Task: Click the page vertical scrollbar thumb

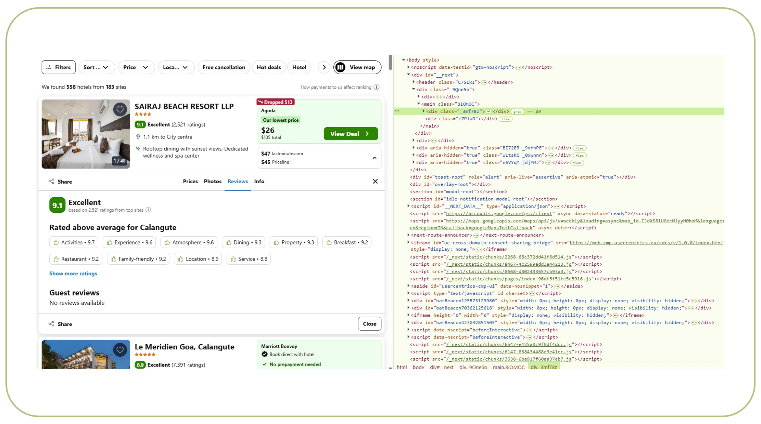Action: pyautogui.click(x=390, y=62)
